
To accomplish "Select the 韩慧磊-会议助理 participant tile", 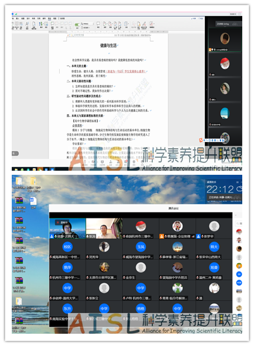I will [x=177, y=228].
